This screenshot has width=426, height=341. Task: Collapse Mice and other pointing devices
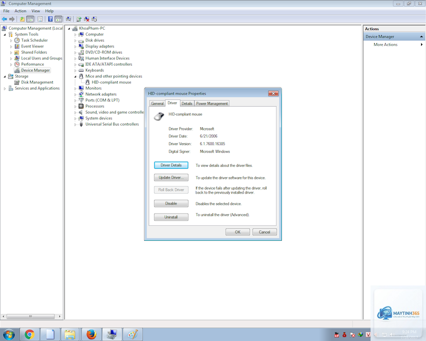coord(75,76)
